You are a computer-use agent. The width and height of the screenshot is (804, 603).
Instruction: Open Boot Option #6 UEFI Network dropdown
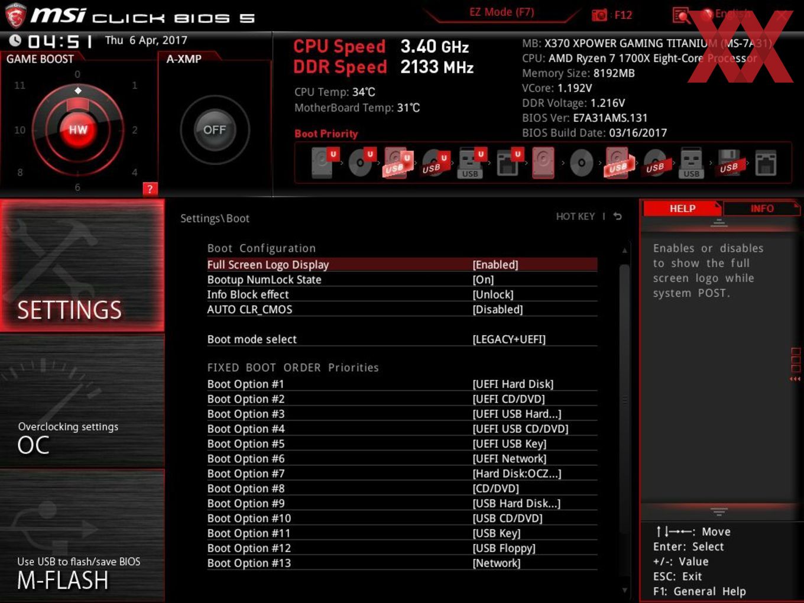click(510, 459)
